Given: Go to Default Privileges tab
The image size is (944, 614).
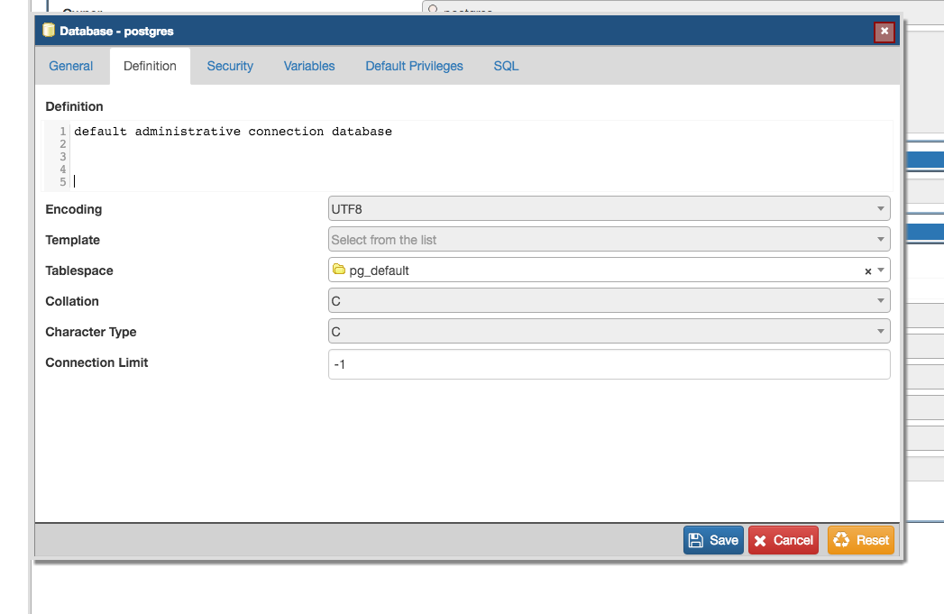Looking at the screenshot, I should click(x=414, y=66).
